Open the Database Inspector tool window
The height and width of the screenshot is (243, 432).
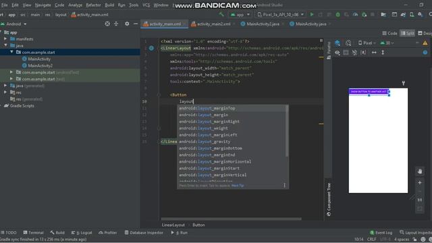click(x=144, y=232)
